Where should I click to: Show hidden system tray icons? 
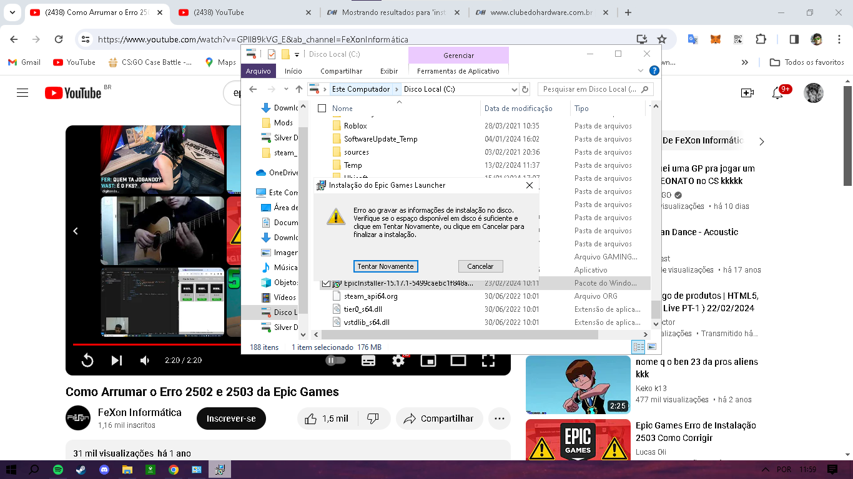(766, 470)
